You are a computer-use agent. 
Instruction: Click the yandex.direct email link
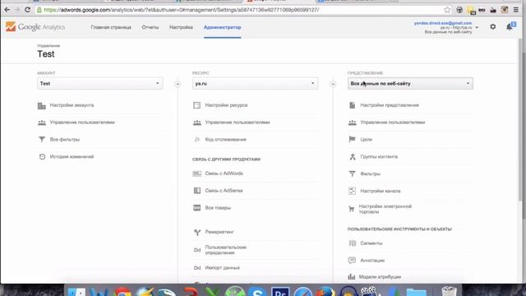(x=443, y=23)
